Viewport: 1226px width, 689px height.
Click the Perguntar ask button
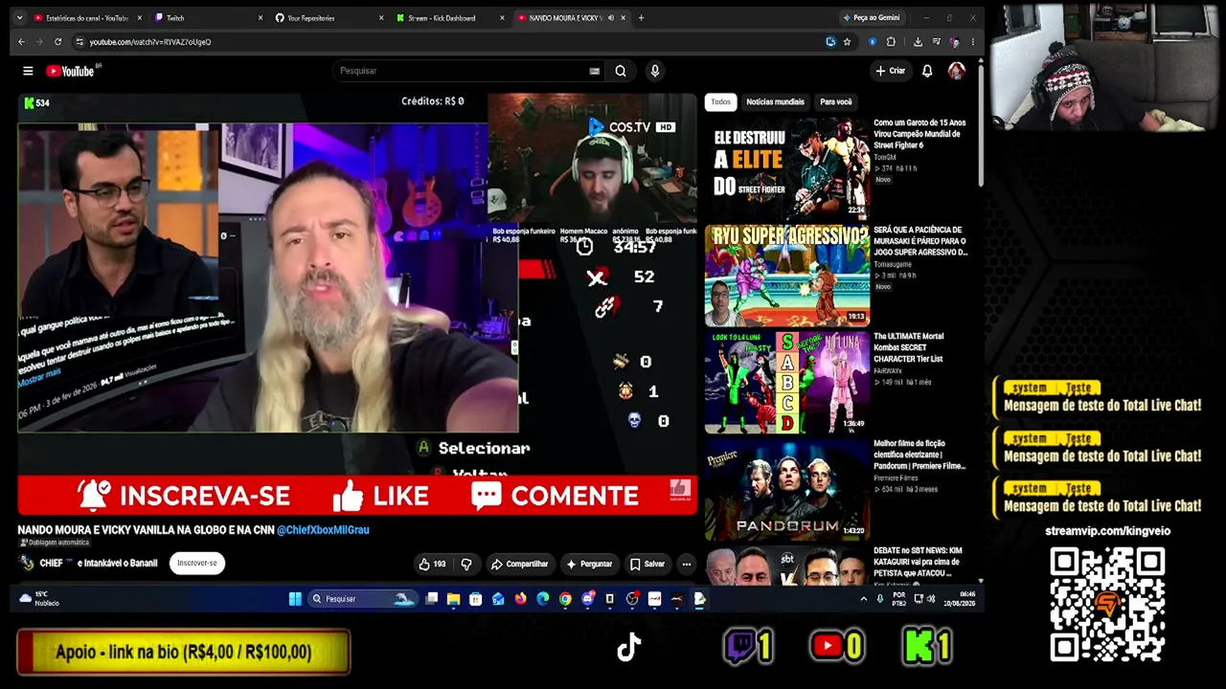[589, 565]
